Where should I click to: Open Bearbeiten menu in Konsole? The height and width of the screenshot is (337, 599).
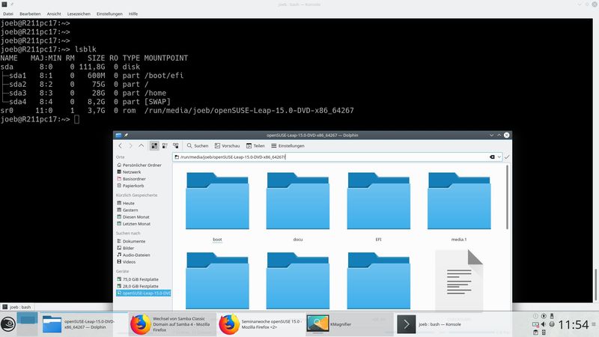(x=30, y=13)
